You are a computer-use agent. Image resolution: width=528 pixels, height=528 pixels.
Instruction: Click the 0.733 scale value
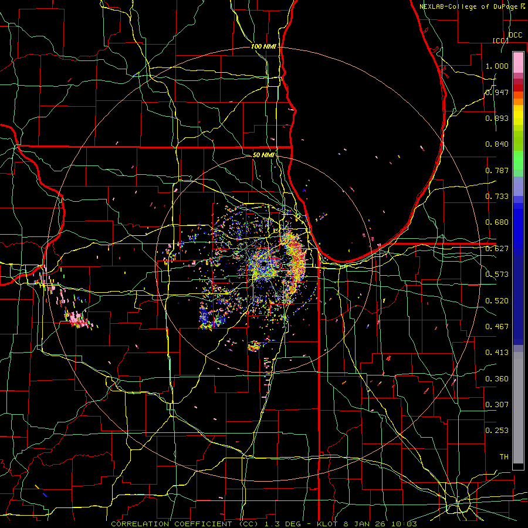[x=497, y=197]
